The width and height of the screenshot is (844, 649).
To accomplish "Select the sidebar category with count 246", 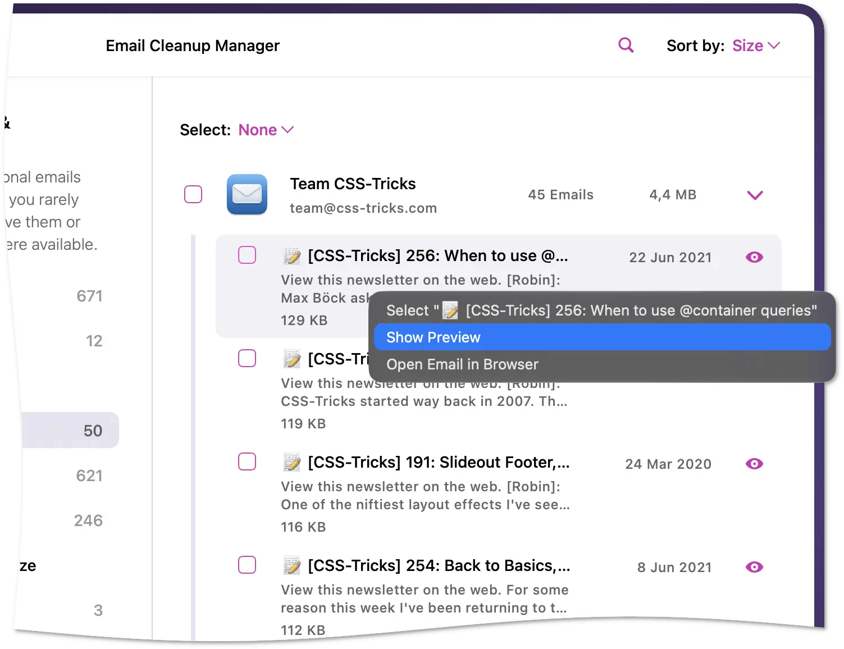I will coord(88,520).
